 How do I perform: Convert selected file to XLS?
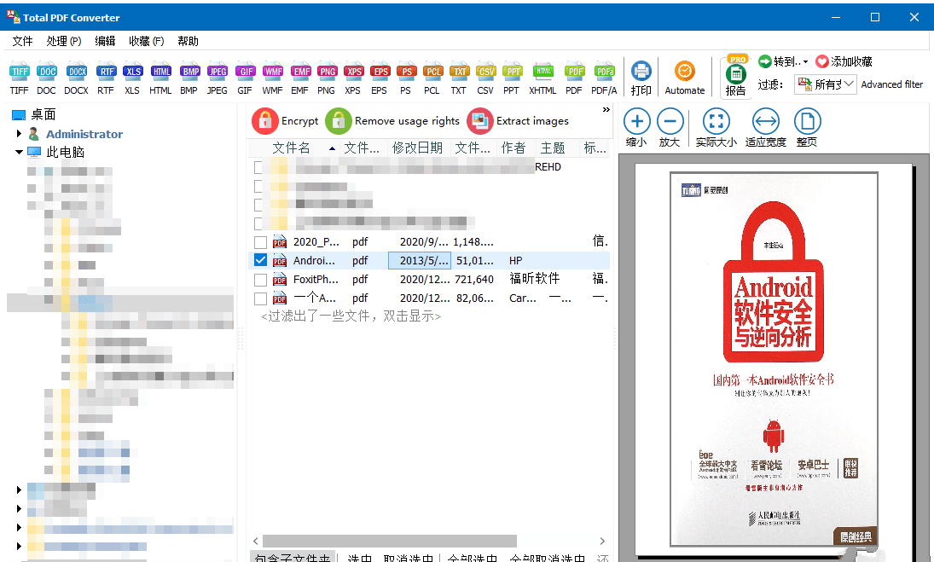pyautogui.click(x=132, y=78)
